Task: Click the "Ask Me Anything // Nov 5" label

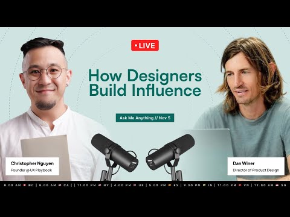Action: (145, 118)
